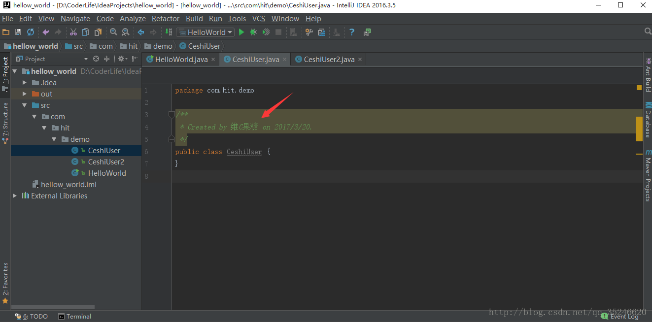The width and height of the screenshot is (652, 322).
Task: Toggle the Database side panel
Action: [648, 121]
